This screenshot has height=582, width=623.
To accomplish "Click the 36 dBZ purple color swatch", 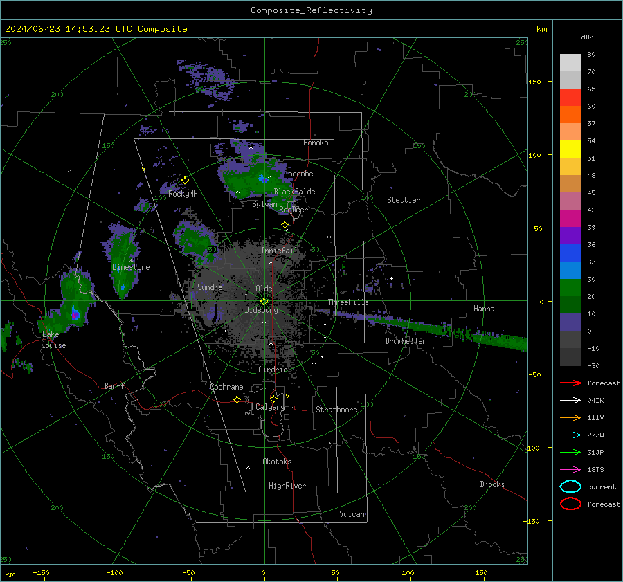I will (x=570, y=236).
